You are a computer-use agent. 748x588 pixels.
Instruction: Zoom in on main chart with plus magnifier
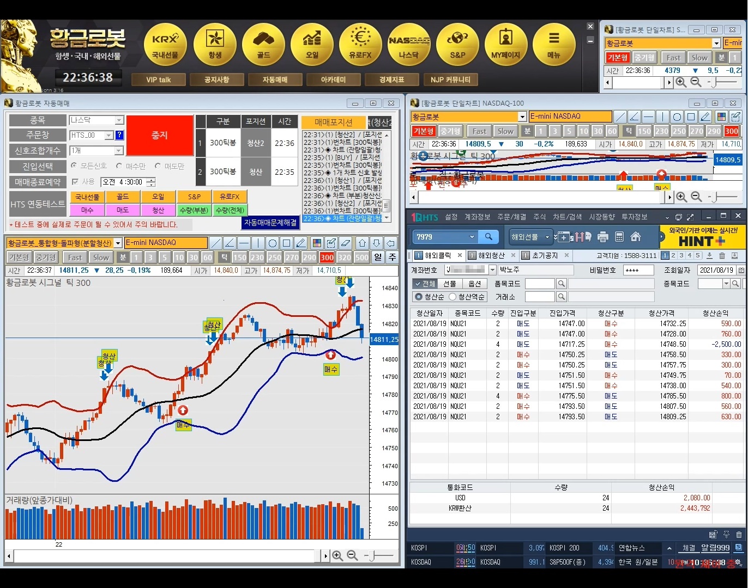[337, 556]
